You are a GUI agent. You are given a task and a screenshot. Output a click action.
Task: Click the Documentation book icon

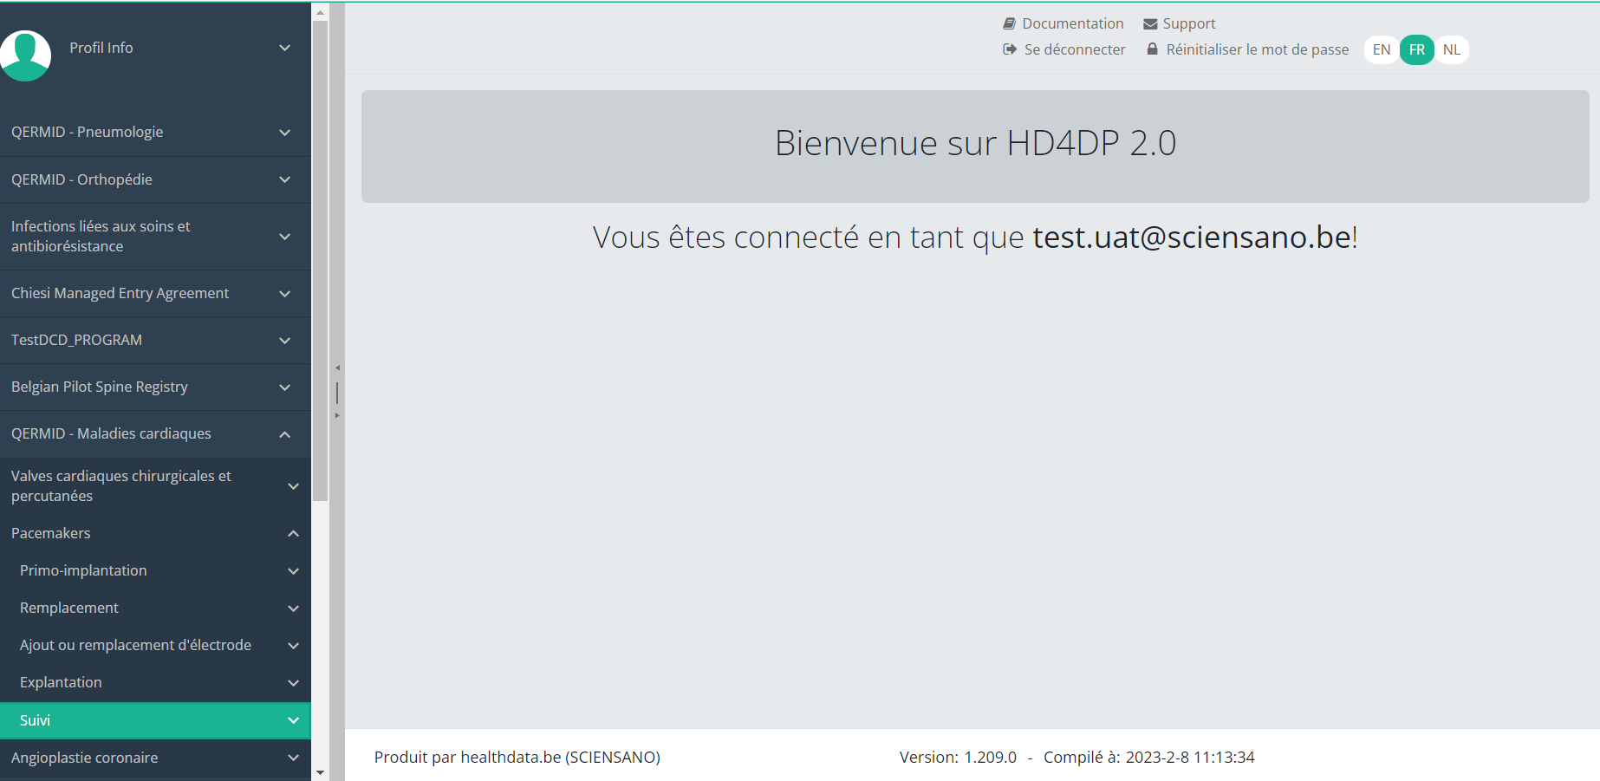pos(1009,23)
